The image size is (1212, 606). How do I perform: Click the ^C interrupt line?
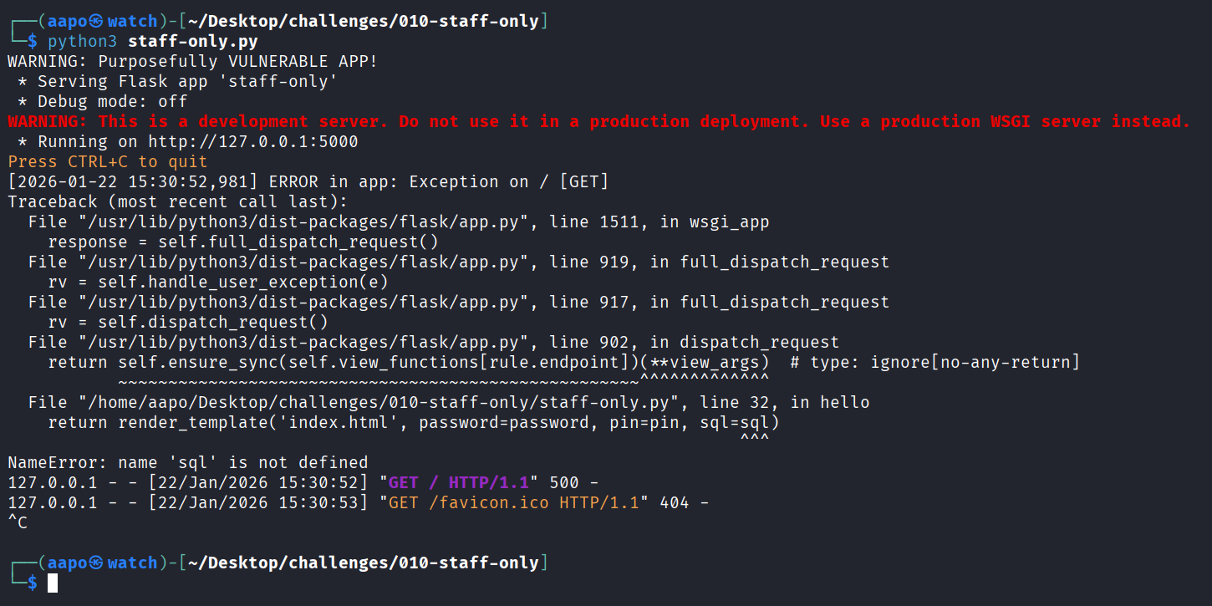pos(18,522)
